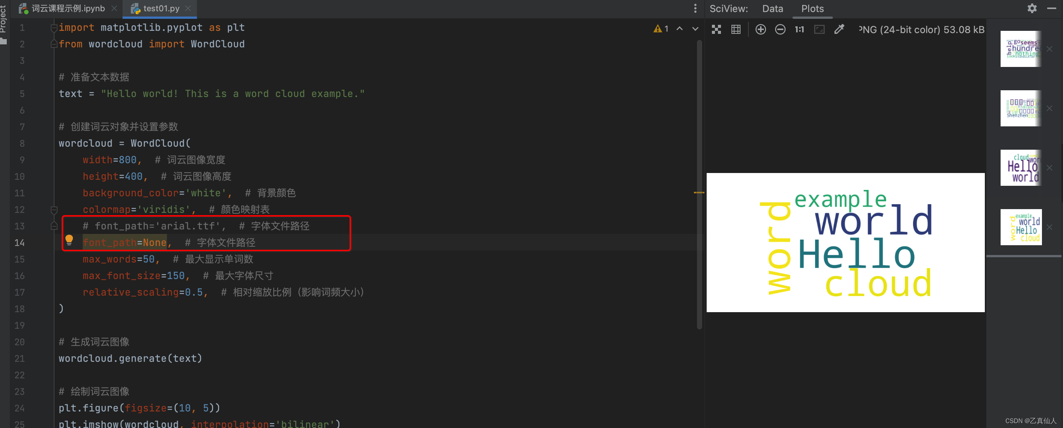Go to previous highlighted problem

pos(680,29)
